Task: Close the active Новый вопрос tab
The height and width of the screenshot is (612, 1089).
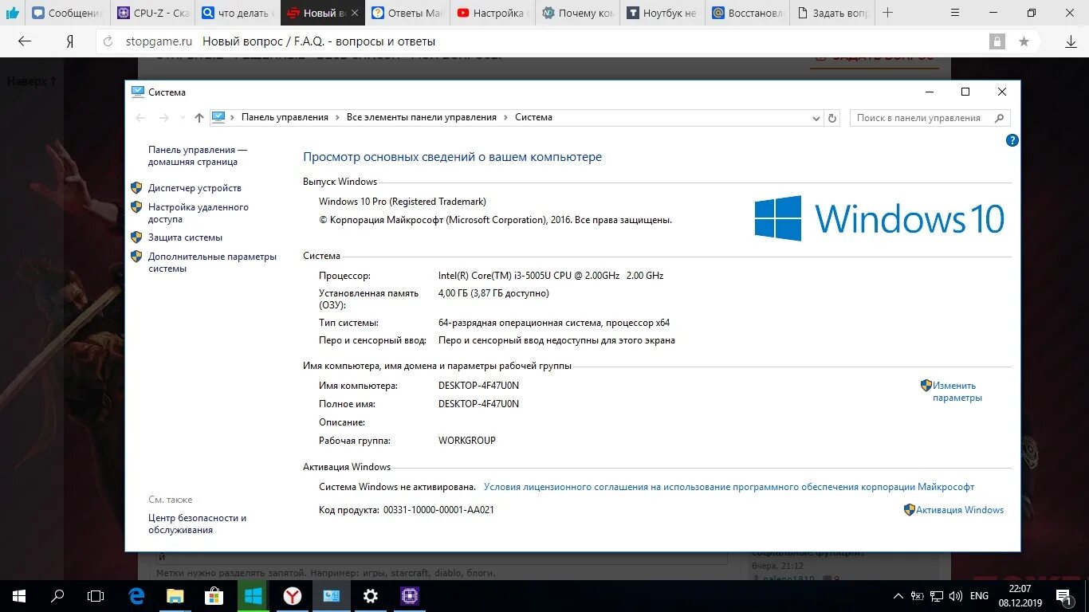Action: coord(354,13)
